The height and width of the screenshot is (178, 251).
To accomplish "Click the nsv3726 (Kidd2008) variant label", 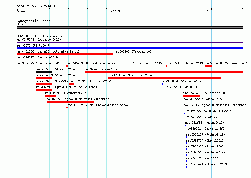I will coord(182,87).
